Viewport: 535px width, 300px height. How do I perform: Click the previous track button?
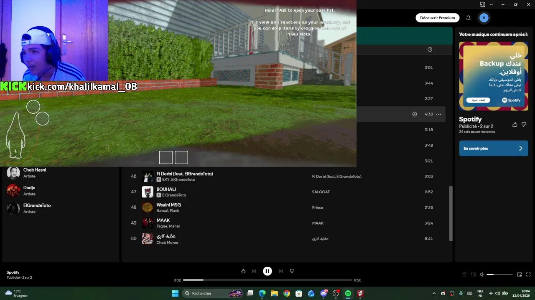coord(254,271)
